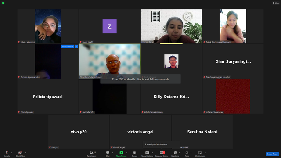
Task: Select the victoria angel participant tile
Action: [x=140, y=132]
